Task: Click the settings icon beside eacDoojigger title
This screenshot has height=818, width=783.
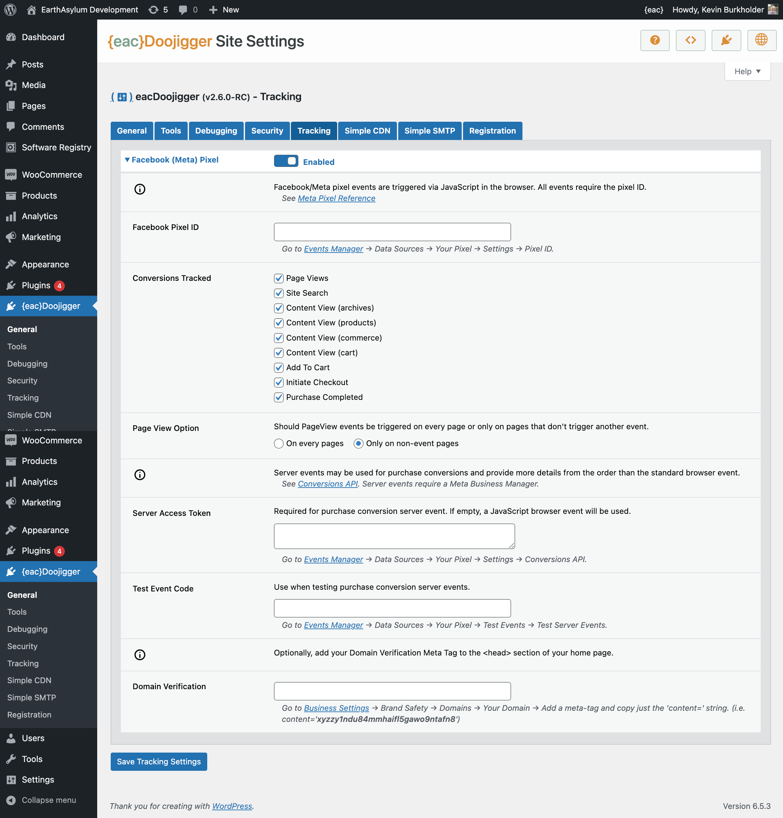Action: 122,97
